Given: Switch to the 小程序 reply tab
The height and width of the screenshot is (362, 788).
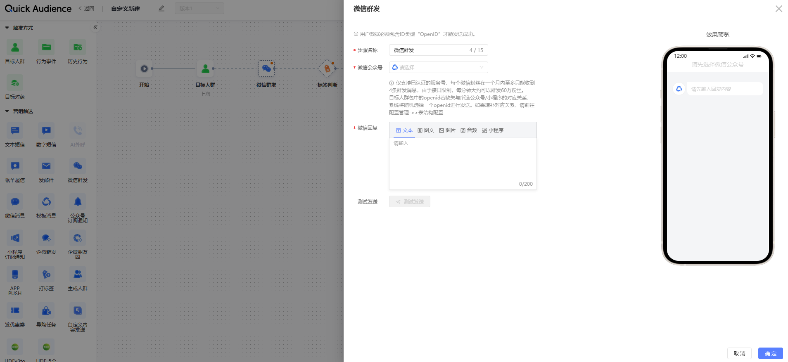Looking at the screenshot, I should pos(493,130).
